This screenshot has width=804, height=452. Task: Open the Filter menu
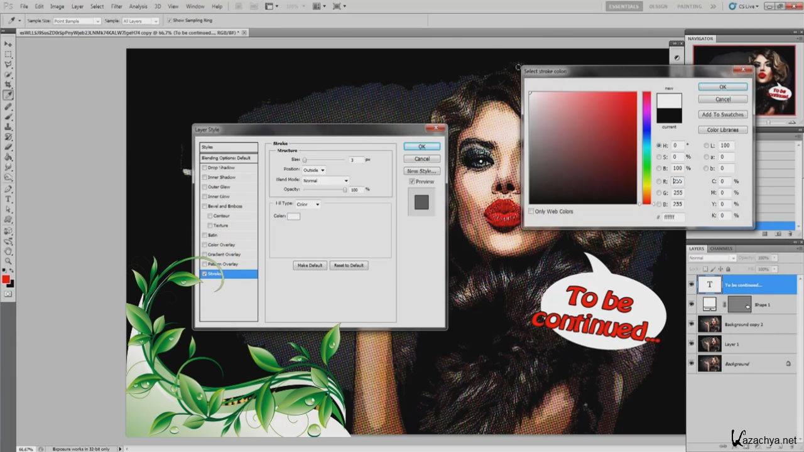click(116, 6)
